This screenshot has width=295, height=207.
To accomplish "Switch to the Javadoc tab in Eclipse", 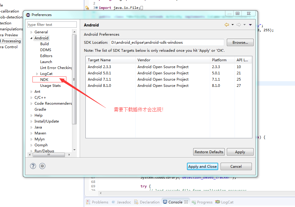I will (121, 202).
